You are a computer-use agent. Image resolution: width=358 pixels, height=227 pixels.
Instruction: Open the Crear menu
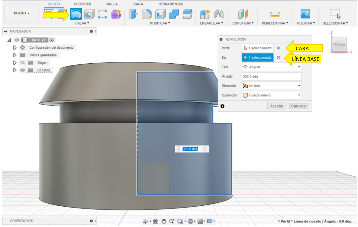(x=82, y=23)
